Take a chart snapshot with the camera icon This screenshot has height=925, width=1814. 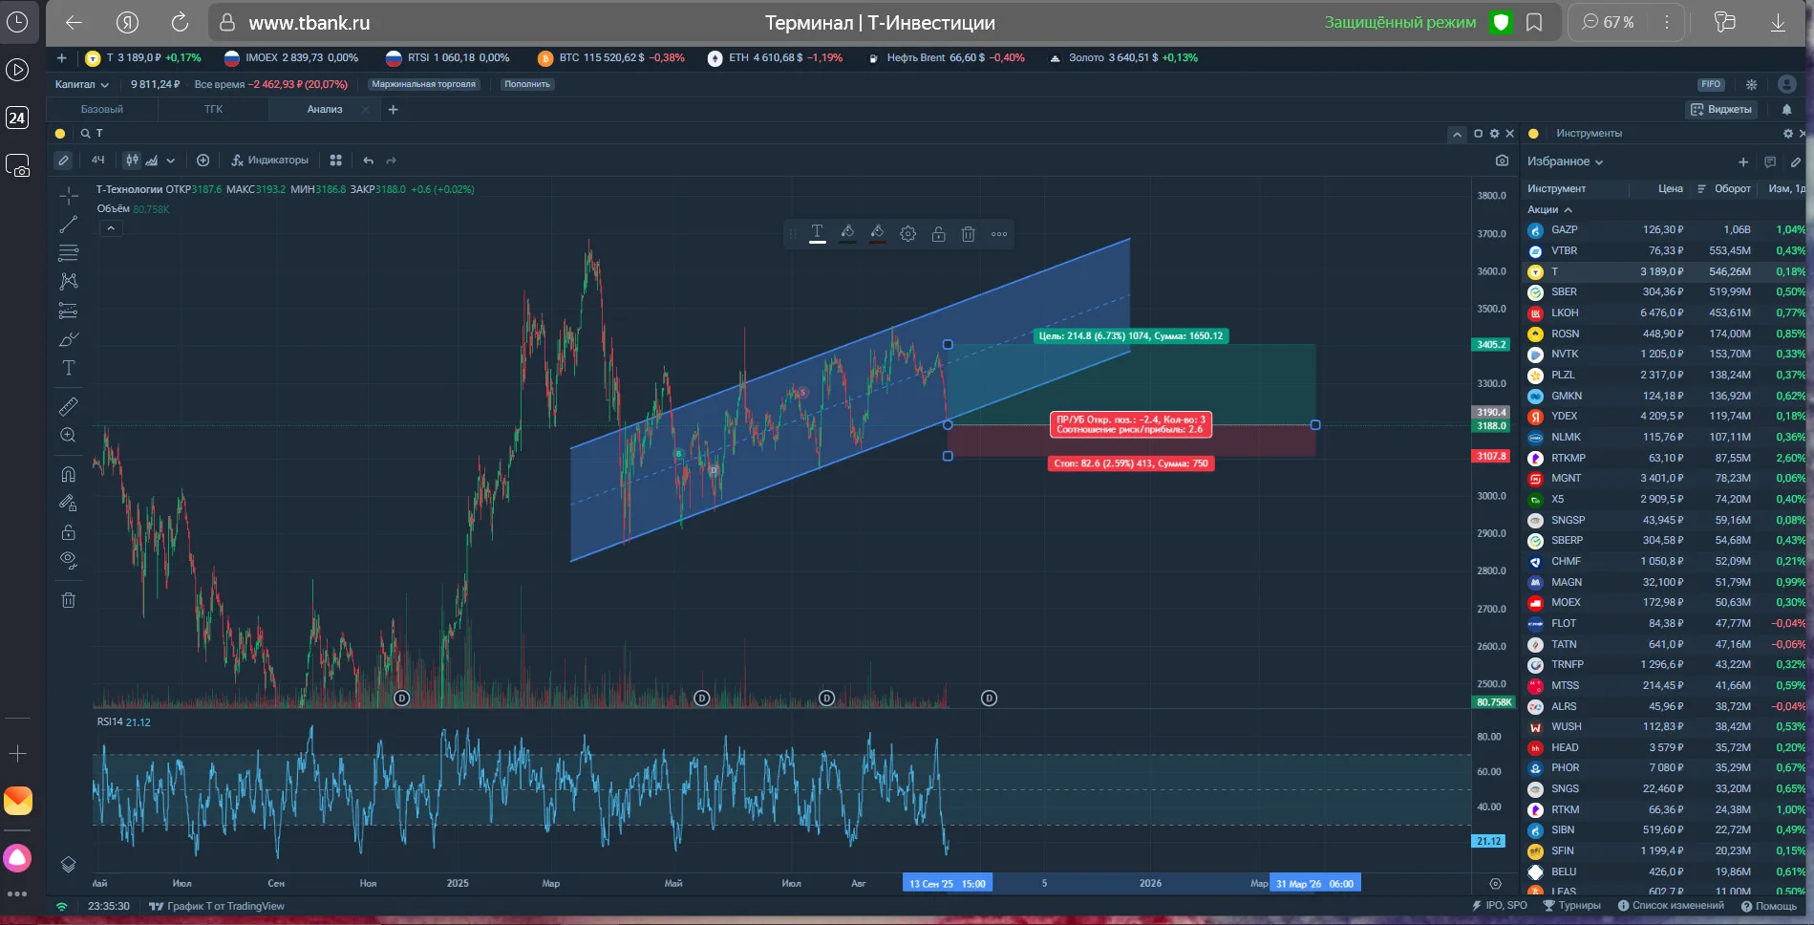tap(1502, 161)
